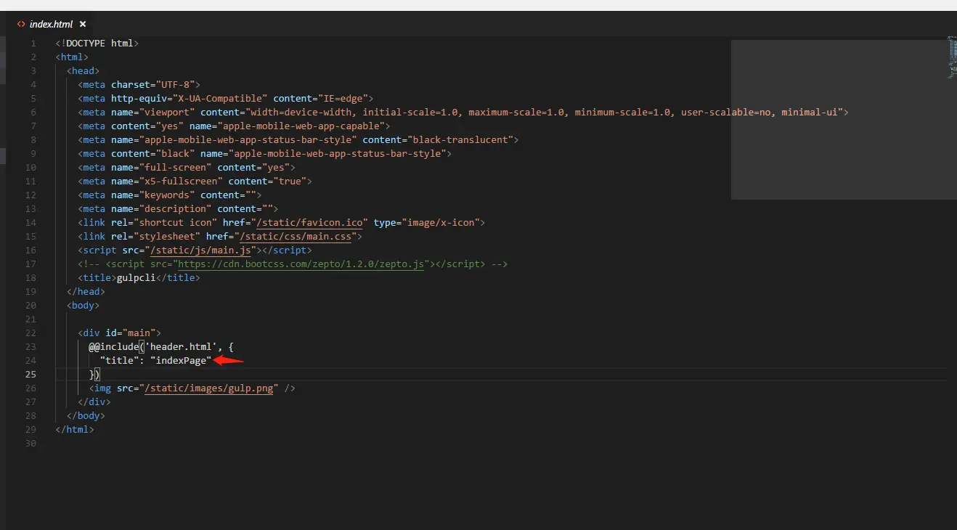Open the /static/images/gulp.png link
957x530 pixels.
209,388
